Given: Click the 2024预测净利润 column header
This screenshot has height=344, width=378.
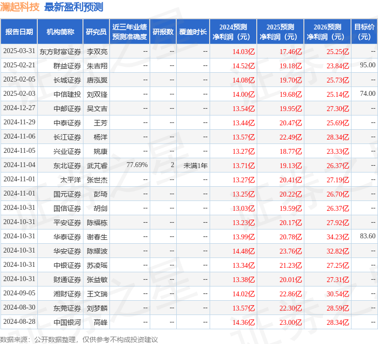Looking at the screenshot, I should point(233,31).
